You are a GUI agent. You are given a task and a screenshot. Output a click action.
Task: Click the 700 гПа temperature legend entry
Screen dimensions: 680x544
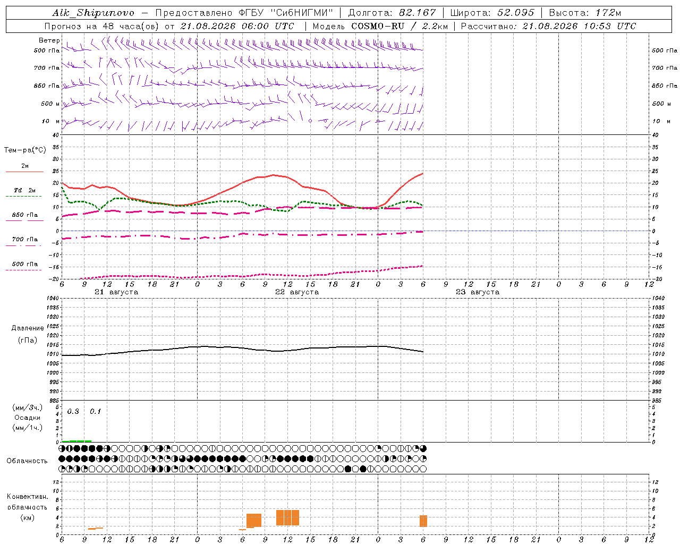point(24,240)
